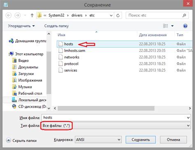Sort by the Имя column header
Viewport: 195px width, 150px height.
click(61, 35)
